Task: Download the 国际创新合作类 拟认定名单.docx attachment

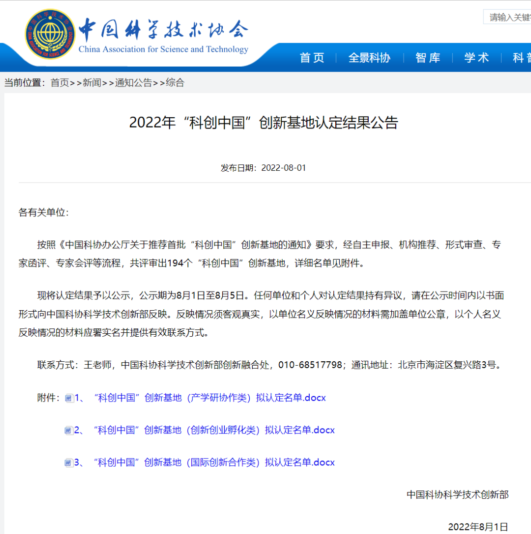Action: [205, 462]
